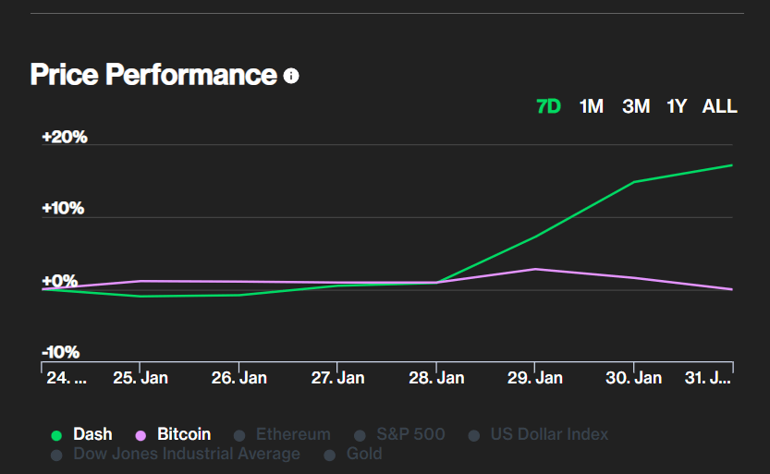Screen dimensions: 770x474
Task: Switch to the 1M time range
Action: click(x=592, y=106)
